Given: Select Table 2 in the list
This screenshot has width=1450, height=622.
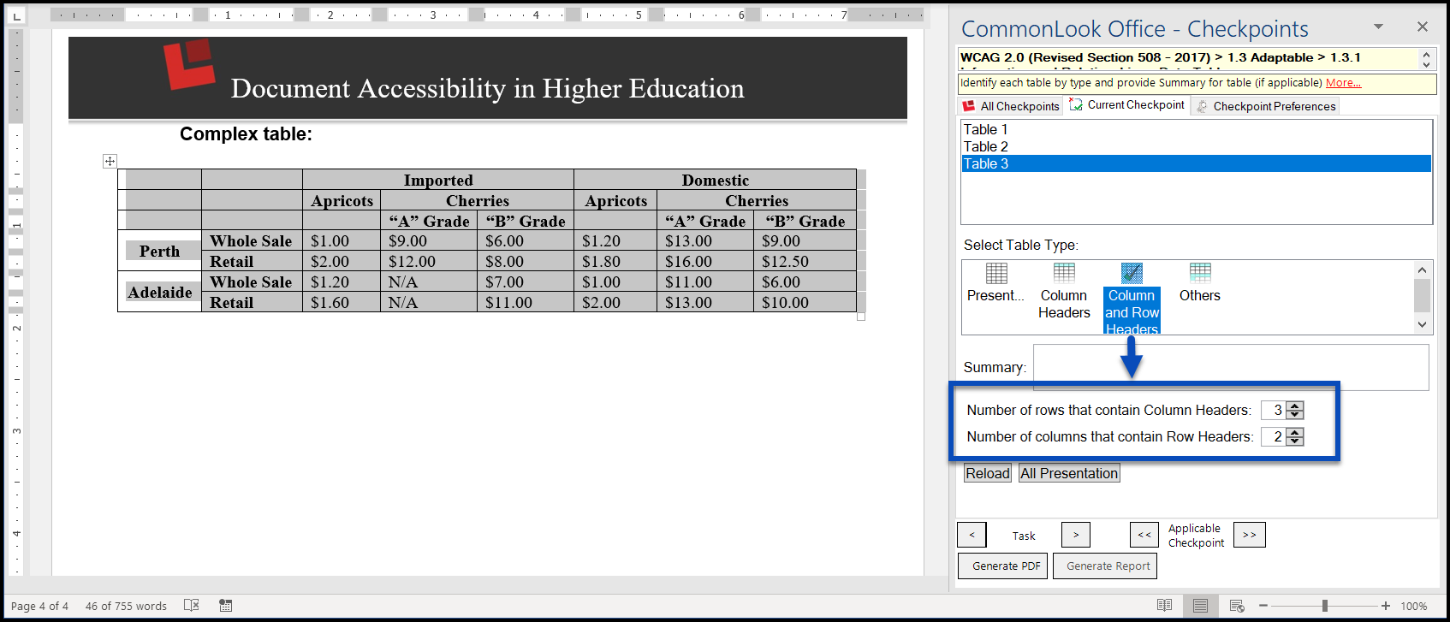Looking at the screenshot, I should (1196, 146).
